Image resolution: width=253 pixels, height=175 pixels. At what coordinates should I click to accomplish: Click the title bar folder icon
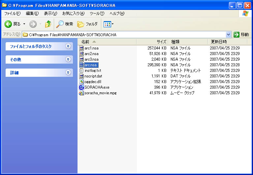[x=4, y=5]
